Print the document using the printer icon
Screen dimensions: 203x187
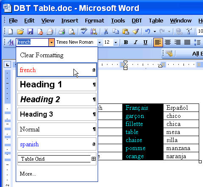click(62, 31)
